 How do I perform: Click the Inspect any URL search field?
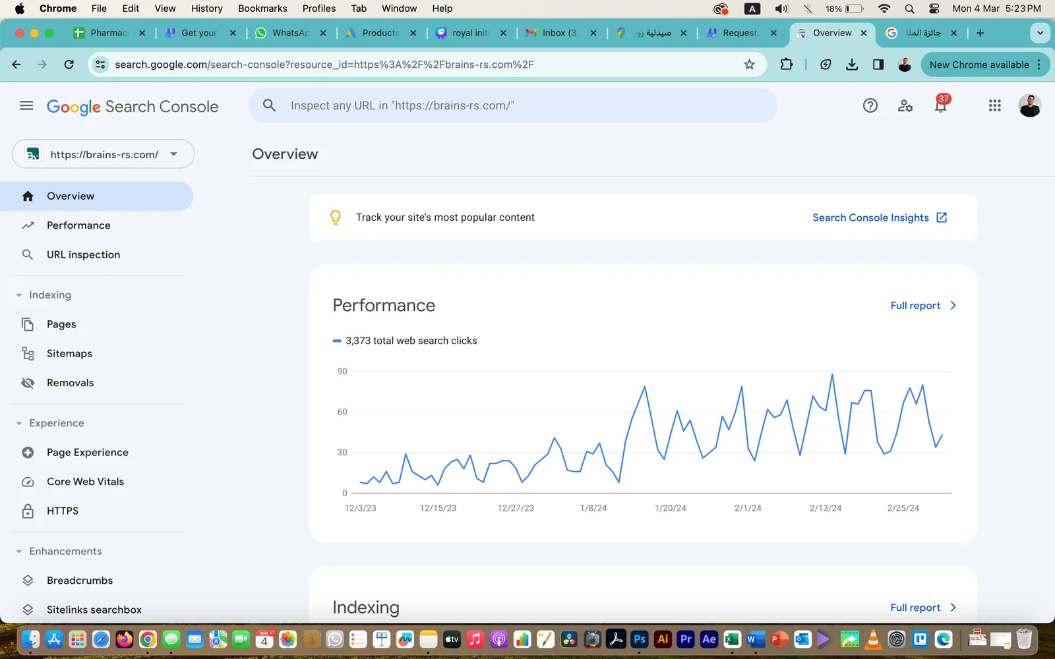(x=512, y=105)
